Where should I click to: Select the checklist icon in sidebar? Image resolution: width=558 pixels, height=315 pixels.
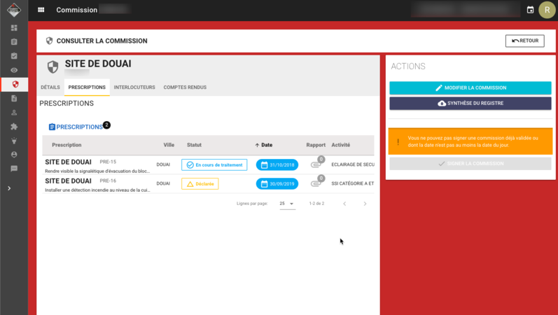(x=14, y=56)
